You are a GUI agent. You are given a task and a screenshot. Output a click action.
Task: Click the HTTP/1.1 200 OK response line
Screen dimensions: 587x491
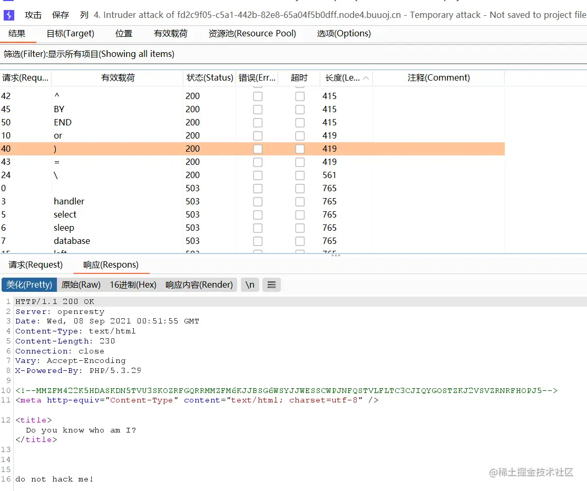click(55, 302)
